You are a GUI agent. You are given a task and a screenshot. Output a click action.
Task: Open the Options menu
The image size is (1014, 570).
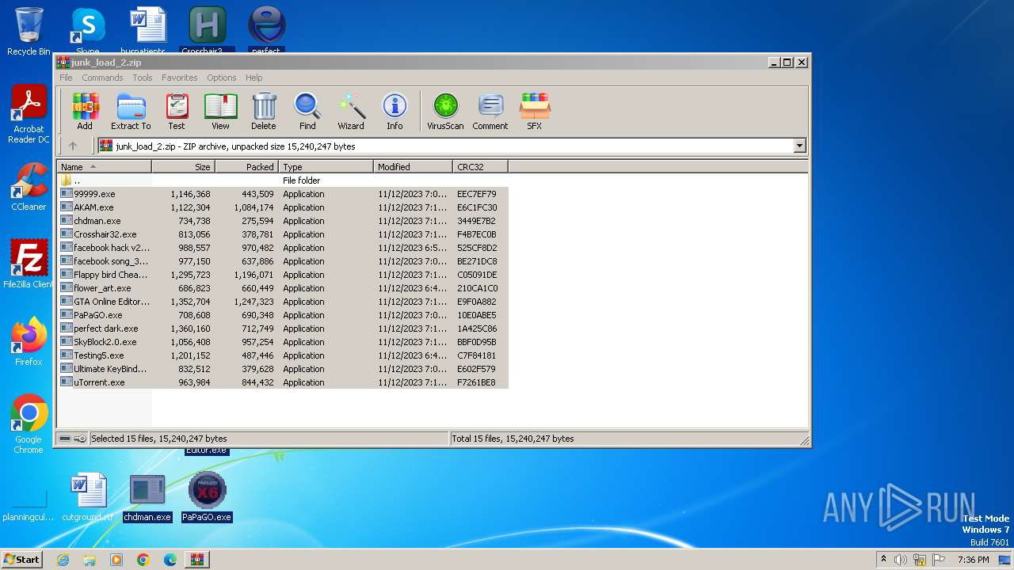pyautogui.click(x=222, y=78)
